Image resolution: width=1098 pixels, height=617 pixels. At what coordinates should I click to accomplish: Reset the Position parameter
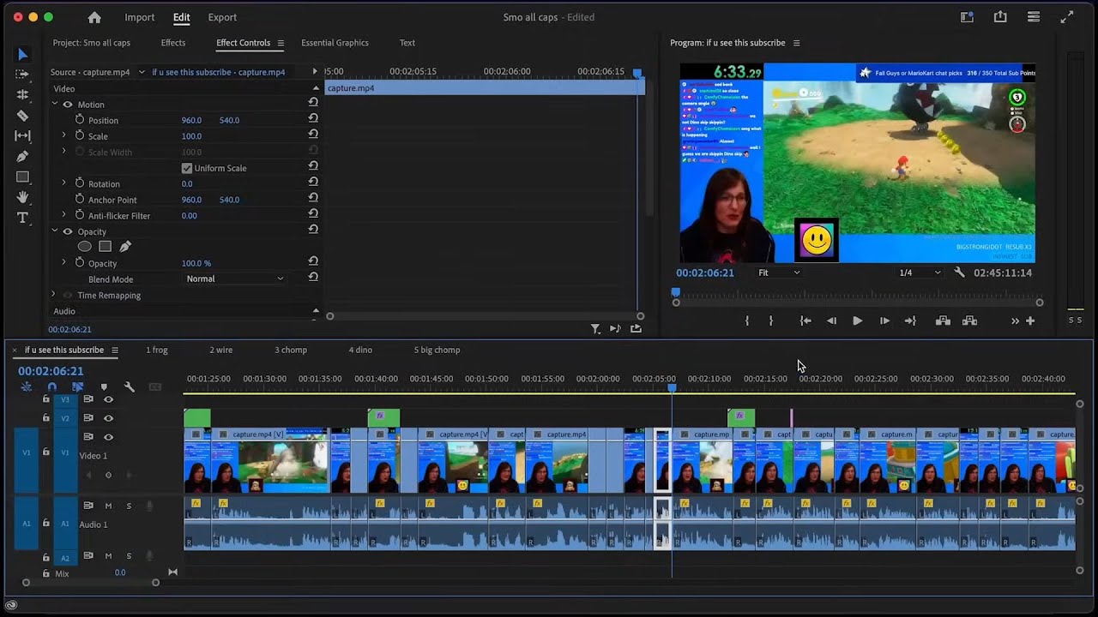pos(313,120)
